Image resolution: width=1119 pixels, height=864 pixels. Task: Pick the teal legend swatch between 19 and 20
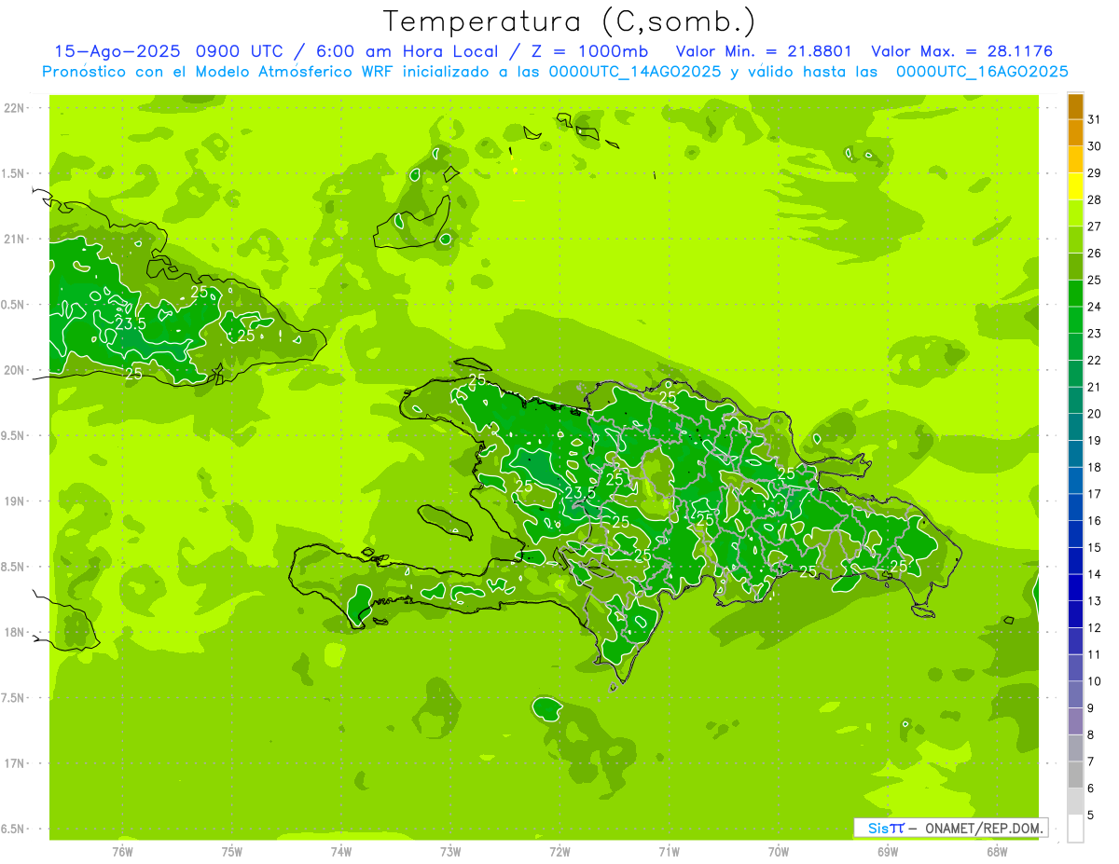(x=1076, y=427)
